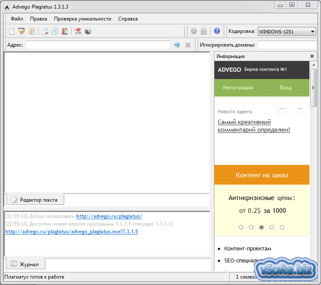Screen dimensions: 321x285
Task: Open the advego_plagiatus.exe?1.3.1.5 download link
Action: [x=71, y=232]
